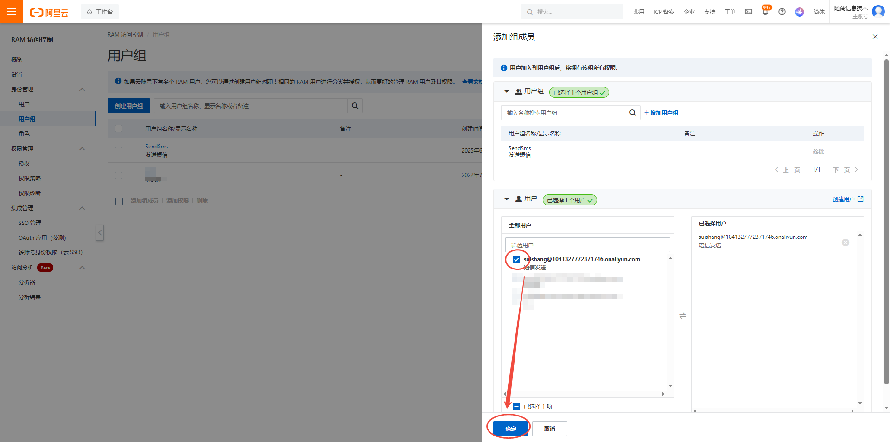
Task: Switch language via 简体
Action: coord(819,12)
